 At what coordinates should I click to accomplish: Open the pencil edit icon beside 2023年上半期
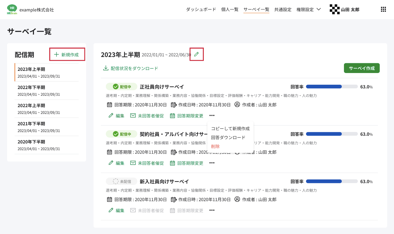[x=196, y=54]
